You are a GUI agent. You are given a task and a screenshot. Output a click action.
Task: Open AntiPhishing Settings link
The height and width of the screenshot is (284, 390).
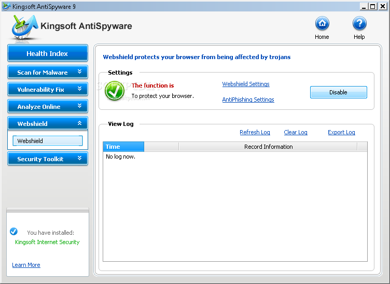point(248,100)
